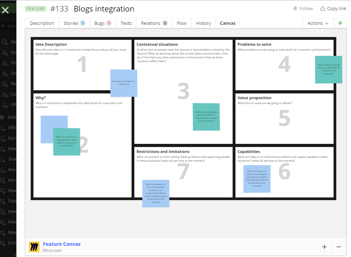Screen dimensions: 351x257
Task: Switch to the Description tab
Action: (42, 23)
